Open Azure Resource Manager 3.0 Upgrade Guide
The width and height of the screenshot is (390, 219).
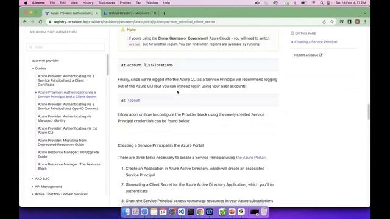68,155
